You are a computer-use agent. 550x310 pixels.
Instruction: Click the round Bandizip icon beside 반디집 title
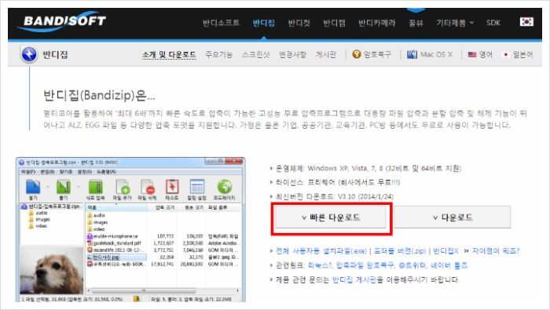pyautogui.click(x=29, y=54)
